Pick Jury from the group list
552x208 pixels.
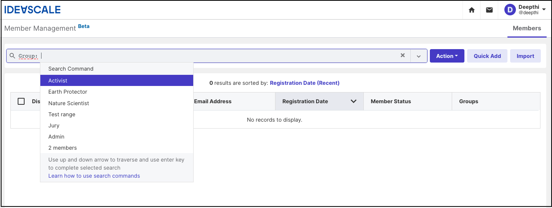pyautogui.click(x=117, y=125)
